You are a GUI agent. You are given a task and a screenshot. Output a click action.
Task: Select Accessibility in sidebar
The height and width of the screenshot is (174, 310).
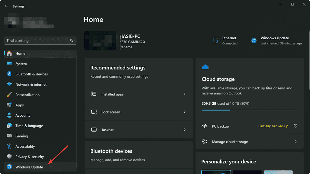40,146
